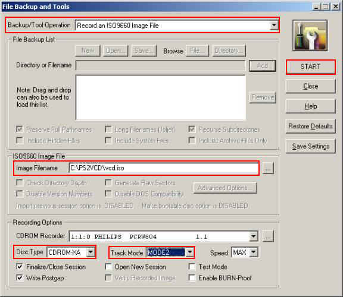Click Save Settings
The image size is (343, 297).
coord(310,146)
